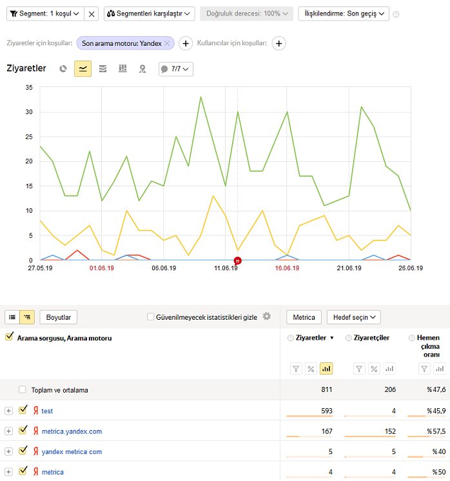Click Hemen çıkma oranı help icon
450x481 pixels.
coord(412,338)
